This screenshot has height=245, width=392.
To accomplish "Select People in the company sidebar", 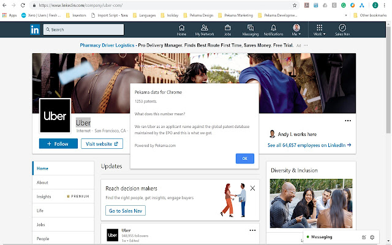I will point(63,238).
